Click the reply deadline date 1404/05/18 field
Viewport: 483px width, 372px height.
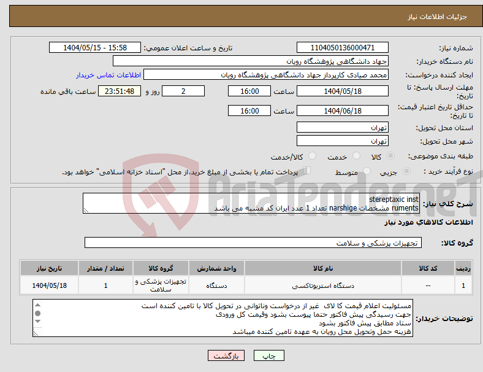(343, 91)
